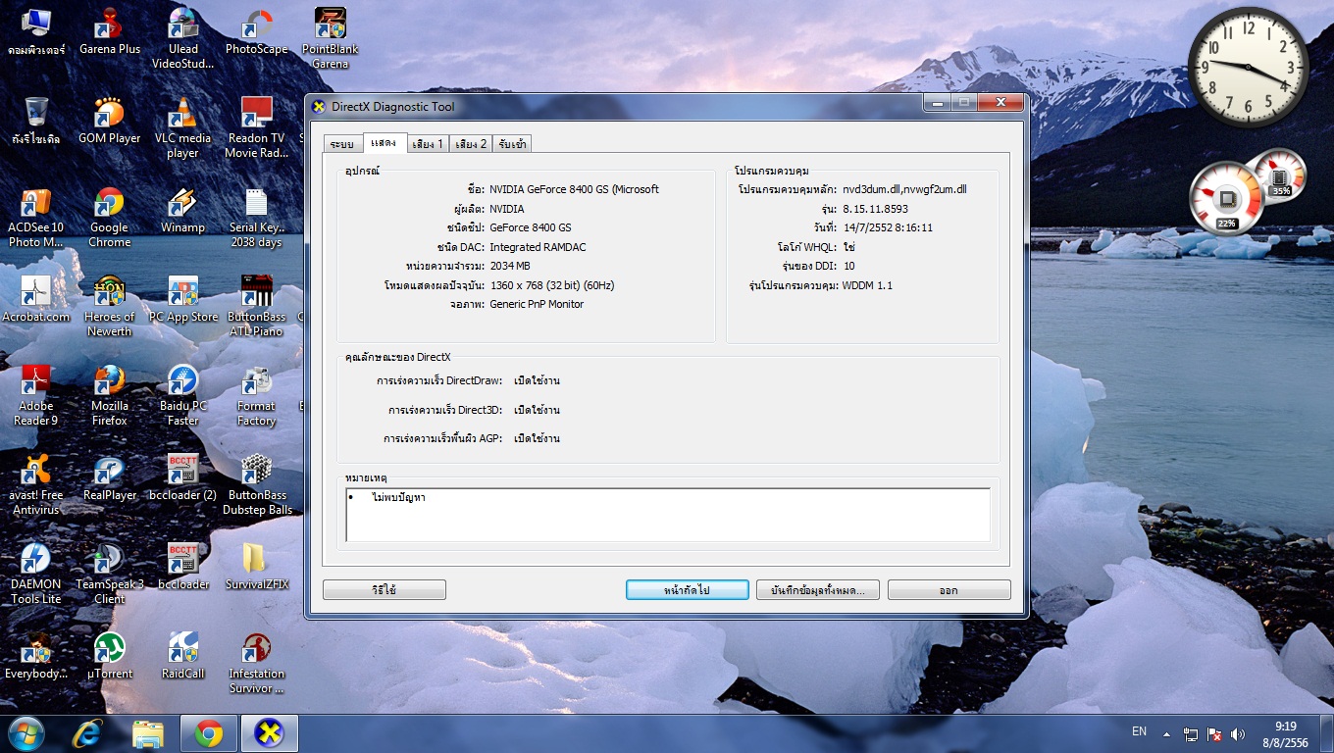
Task: Click the PC App Store shortcut
Action: 182,299
